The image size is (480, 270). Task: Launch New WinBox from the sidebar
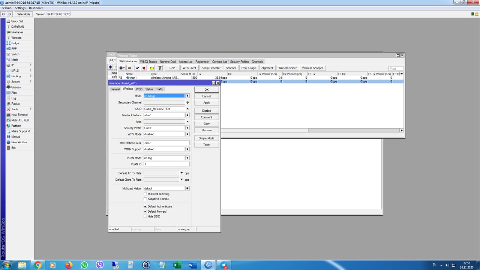19,142
